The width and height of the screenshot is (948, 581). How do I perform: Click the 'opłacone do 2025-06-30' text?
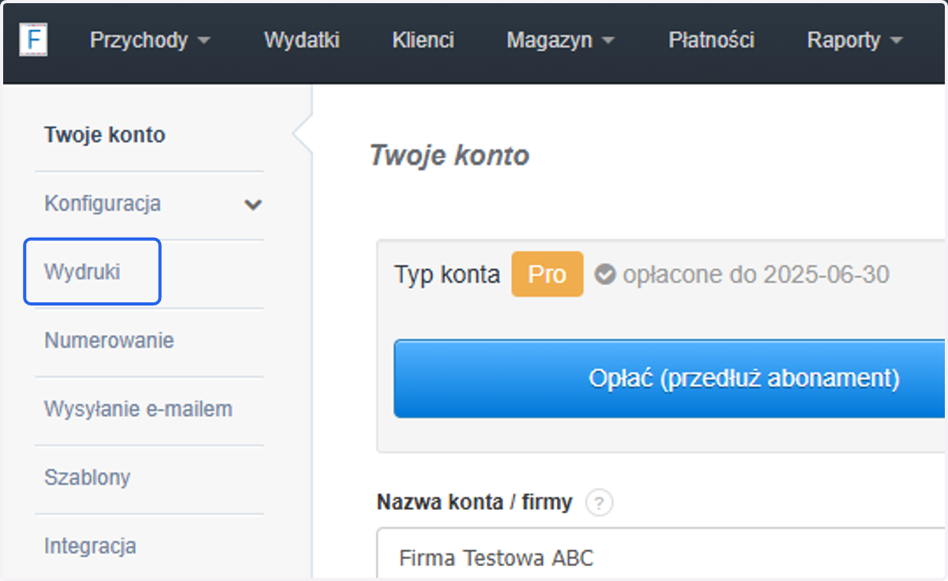tap(756, 275)
